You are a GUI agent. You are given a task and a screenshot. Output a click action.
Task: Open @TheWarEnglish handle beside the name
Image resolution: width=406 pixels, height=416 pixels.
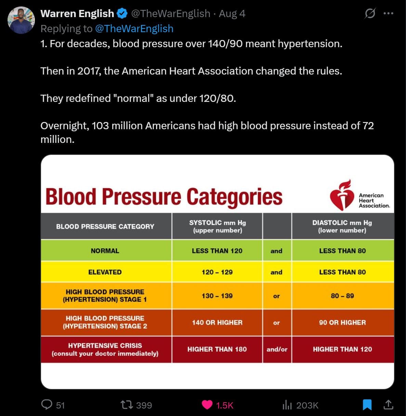(171, 14)
